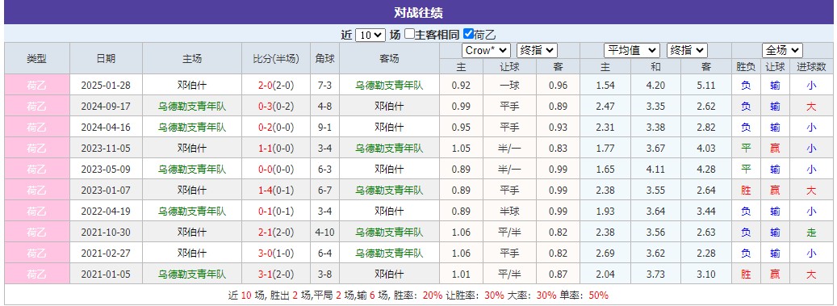The image size is (837, 306).
Task: Open the 全场 full-match dropdown
Action: 783,50
